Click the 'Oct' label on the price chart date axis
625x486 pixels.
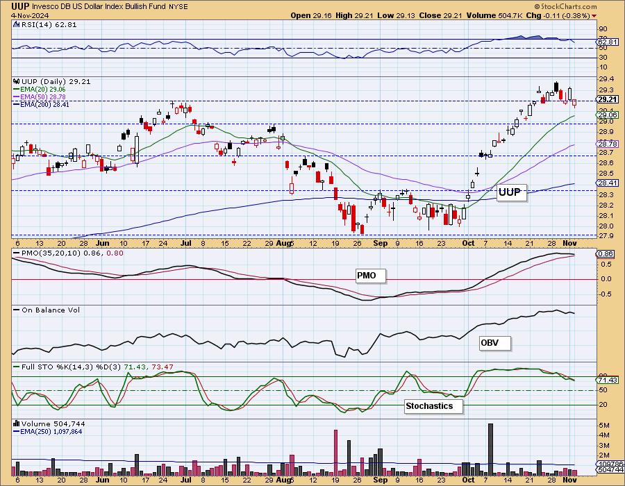(x=468, y=243)
